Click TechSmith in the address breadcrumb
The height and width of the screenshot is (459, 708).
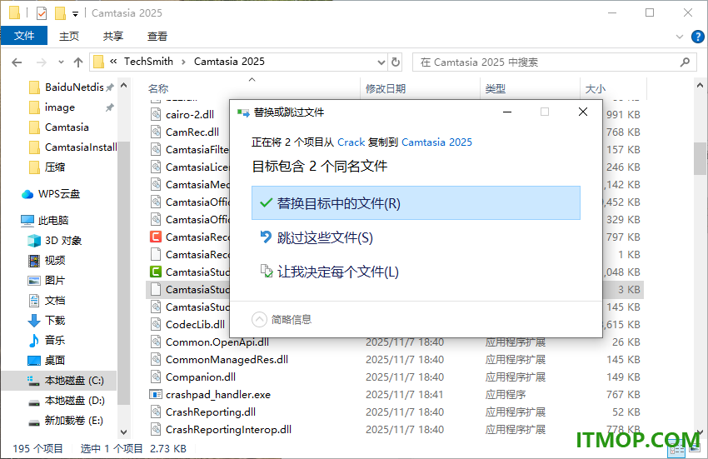pyautogui.click(x=148, y=62)
